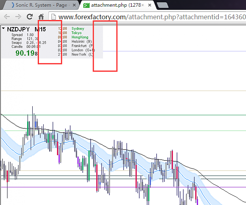
Task: Click the green favicon of attachment.php tab
Action: tap(86, 5)
